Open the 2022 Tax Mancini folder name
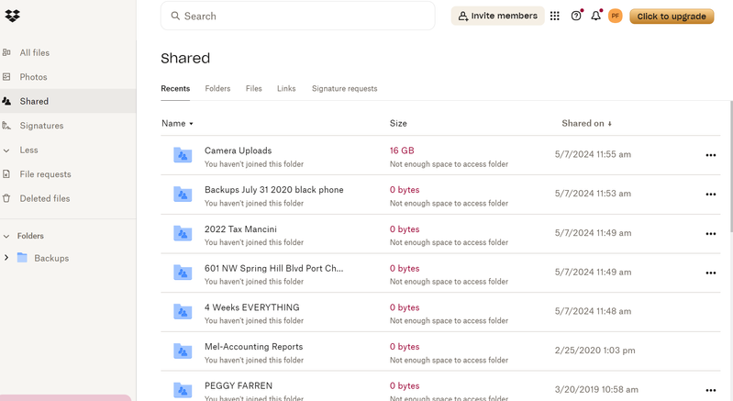 tap(240, 229)
